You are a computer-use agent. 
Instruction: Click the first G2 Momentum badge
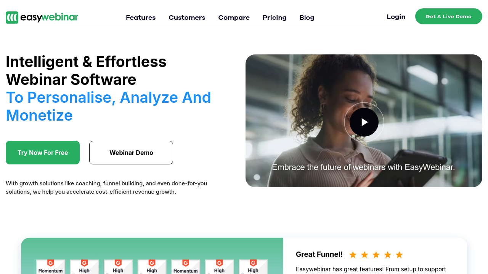tap(51, 267)
